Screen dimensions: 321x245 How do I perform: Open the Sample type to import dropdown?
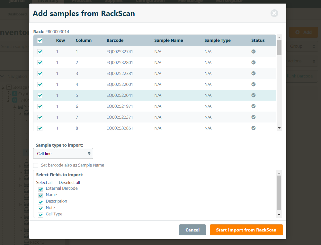63,153
